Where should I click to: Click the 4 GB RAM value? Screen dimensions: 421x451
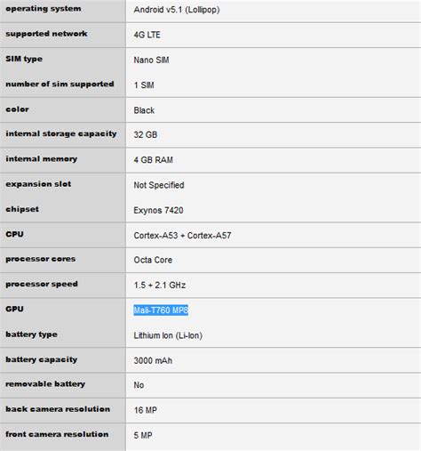(x=153, y=160)
